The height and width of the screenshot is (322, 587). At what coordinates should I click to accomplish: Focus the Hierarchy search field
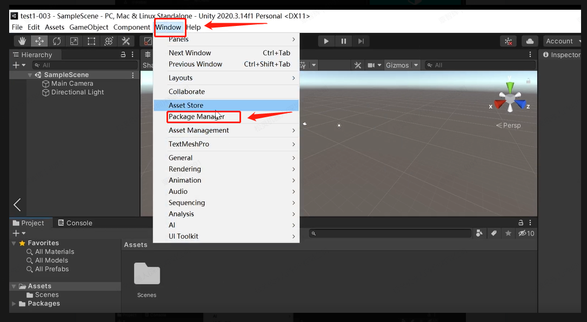pyautogui.click(x=85, y=65)
